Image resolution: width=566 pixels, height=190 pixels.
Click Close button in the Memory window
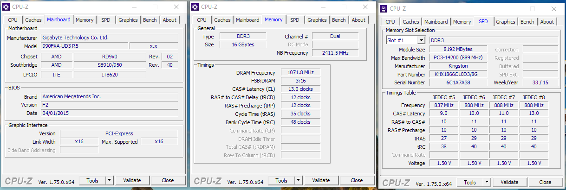[x=357, y=180]
